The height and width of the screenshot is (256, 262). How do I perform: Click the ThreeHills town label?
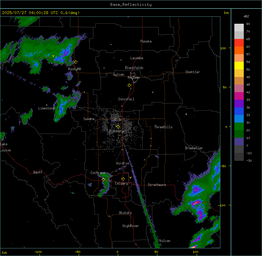163,127
